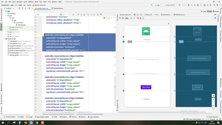Open the Refactor menu
The height and width of the screenshot is (125, 222).
pos(31,2)
